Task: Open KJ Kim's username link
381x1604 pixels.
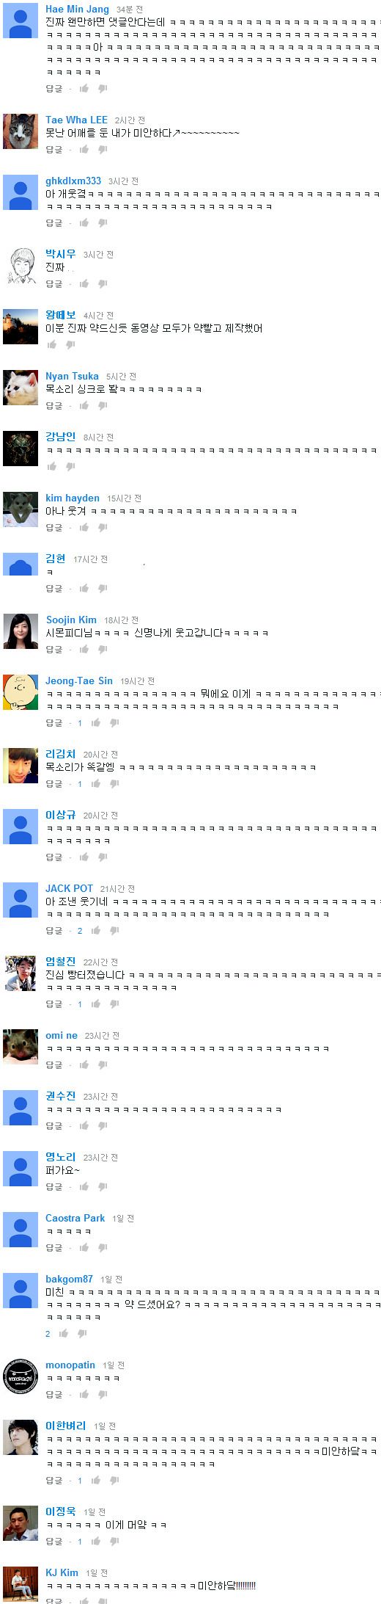Action: (62, 1572)
